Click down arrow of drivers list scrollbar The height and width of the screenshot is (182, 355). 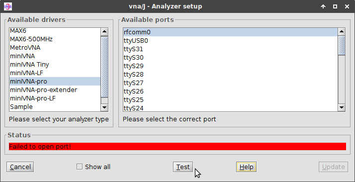coord(104,107)
